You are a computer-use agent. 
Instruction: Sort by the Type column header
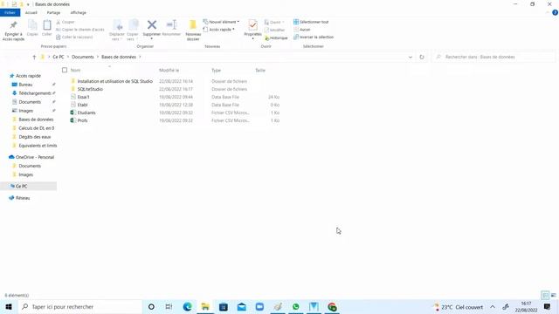tap(216, 70)
